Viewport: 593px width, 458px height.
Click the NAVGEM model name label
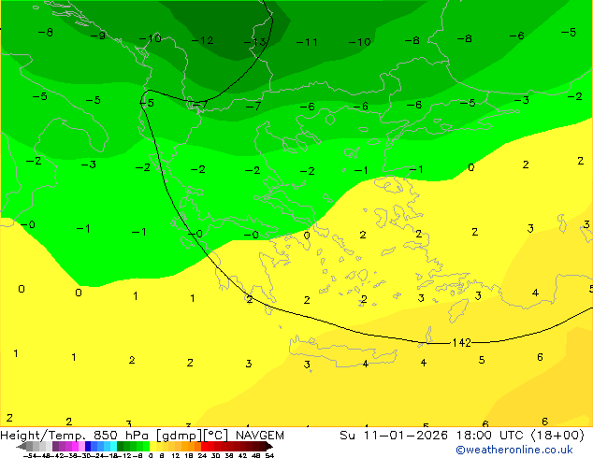tap(260, 436)
